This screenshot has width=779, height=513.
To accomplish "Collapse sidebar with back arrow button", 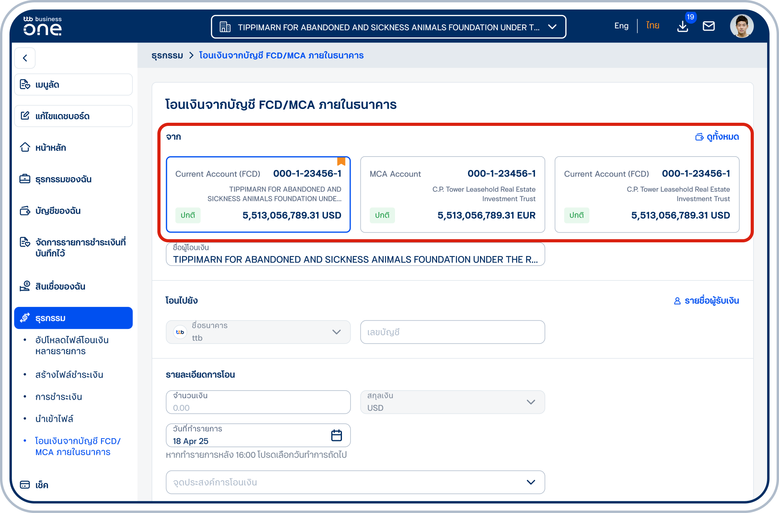I will 25,58.
